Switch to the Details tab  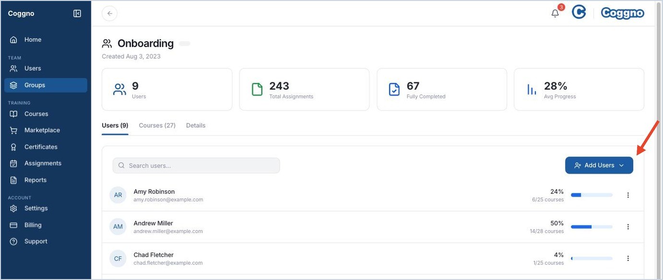coord(196,126)
